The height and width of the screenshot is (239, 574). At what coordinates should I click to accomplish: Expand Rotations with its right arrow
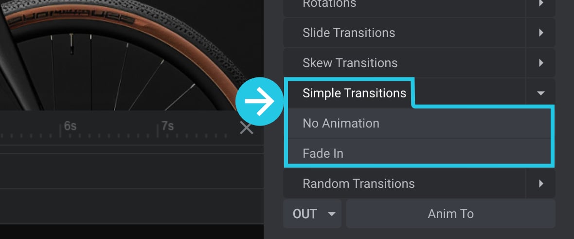point(541,4)
